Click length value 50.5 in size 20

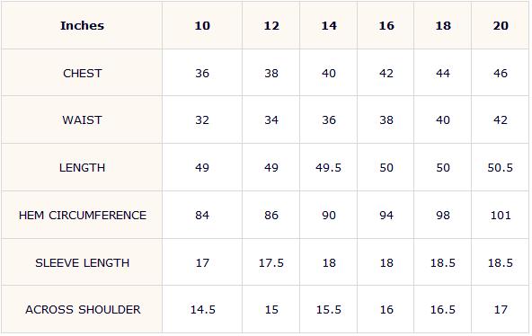pyautogui.click(x=501, y=167)
